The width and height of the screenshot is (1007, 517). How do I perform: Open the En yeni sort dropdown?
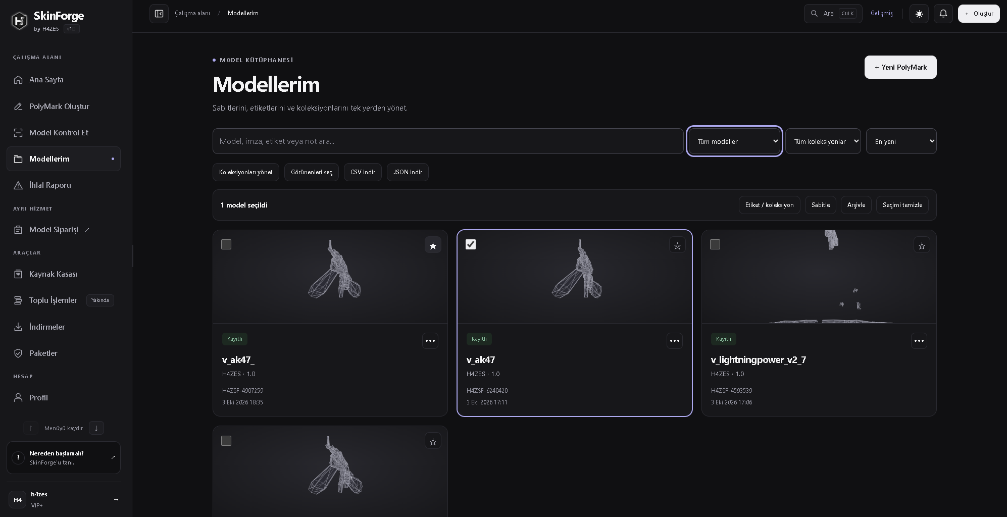[901, 141]
